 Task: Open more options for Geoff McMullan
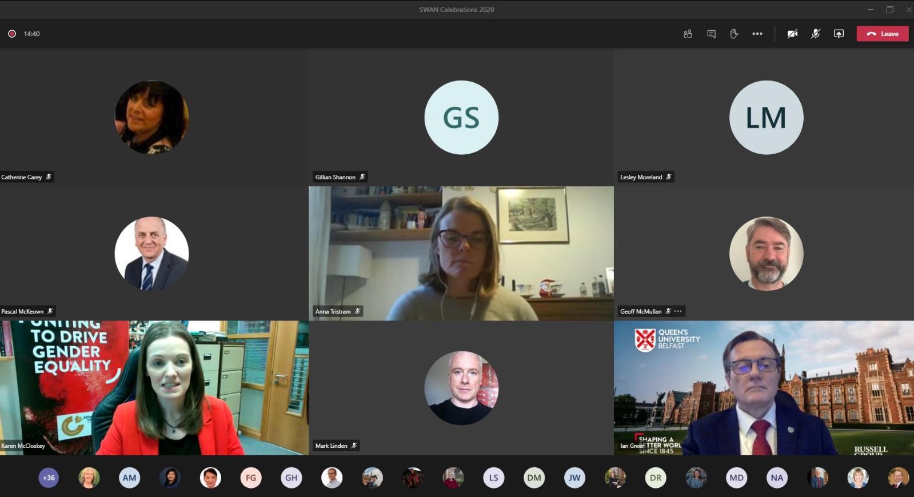click(x=678, y=311)
